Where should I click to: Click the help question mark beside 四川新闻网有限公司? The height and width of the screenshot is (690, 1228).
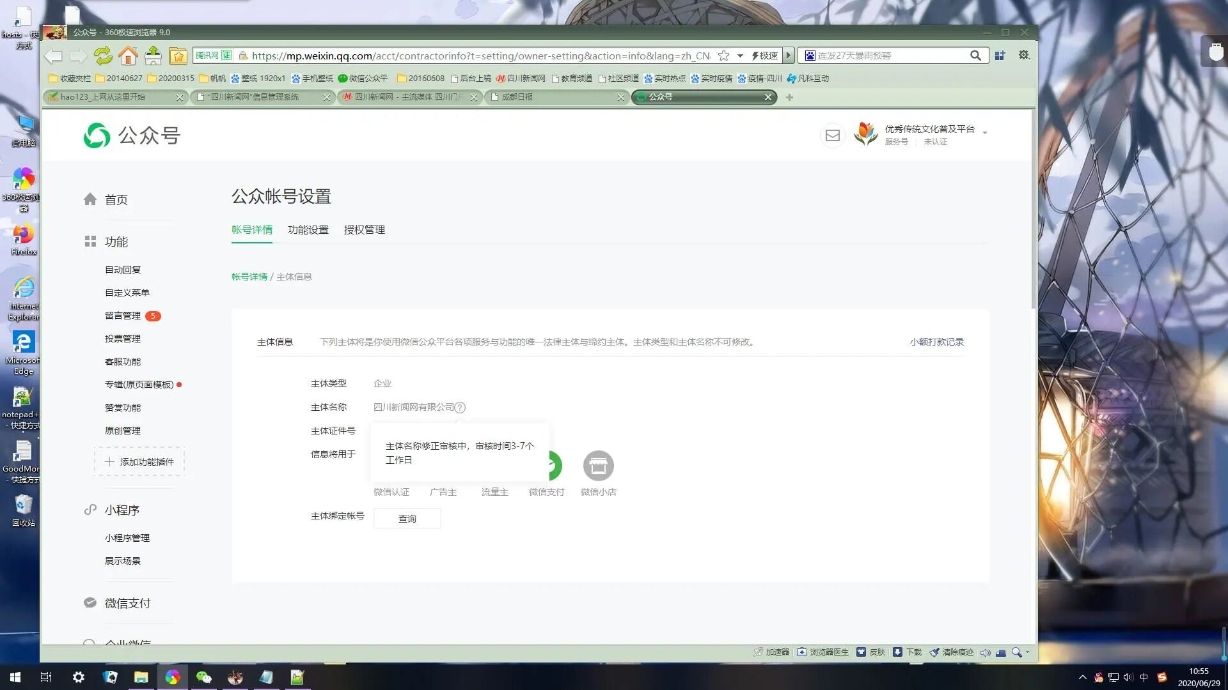460,408
